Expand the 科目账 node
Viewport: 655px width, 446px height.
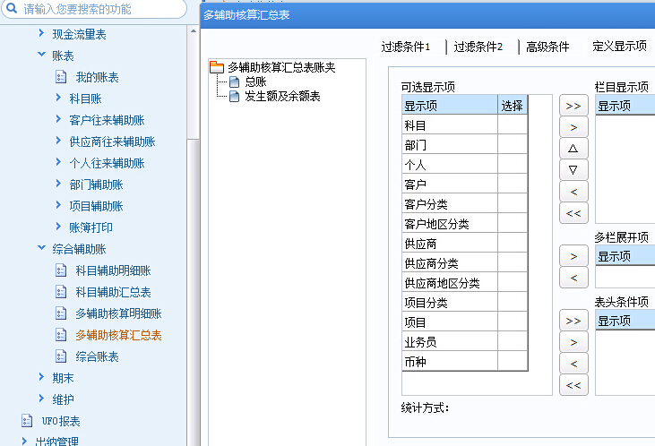coord(58,98)
